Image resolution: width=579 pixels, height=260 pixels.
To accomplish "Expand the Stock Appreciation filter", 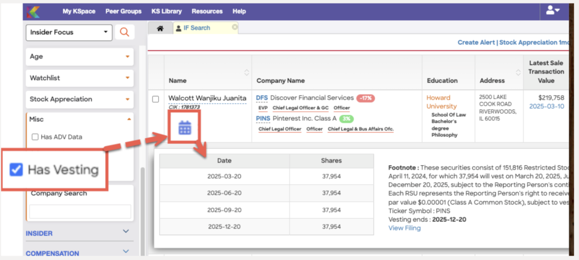I will [80, 99].
